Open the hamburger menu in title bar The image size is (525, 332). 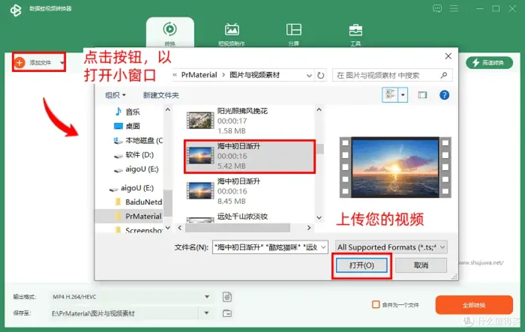click(454, 8)
